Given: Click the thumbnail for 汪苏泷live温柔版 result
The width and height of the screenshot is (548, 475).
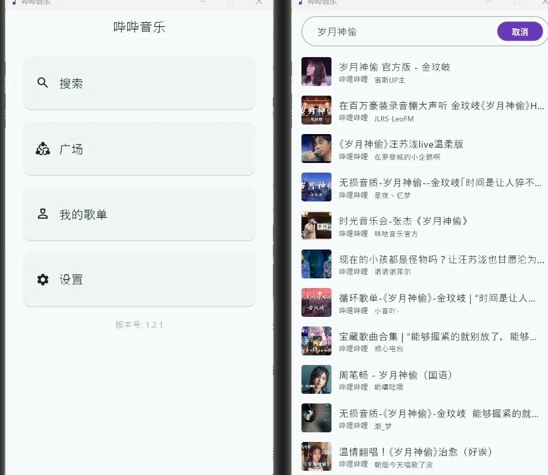Looking at the screenshot, I should tap(316, 149).
